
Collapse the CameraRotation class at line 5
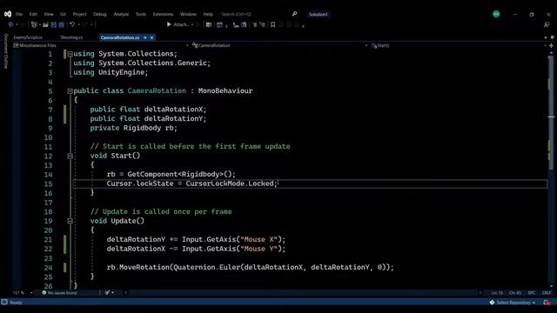point(70,91)
